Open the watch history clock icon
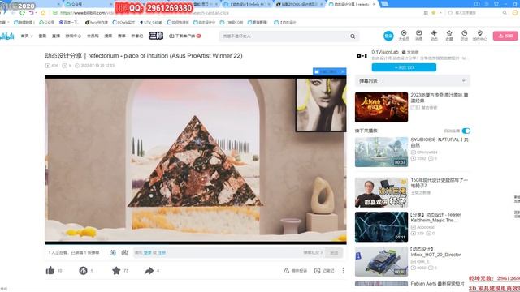Viewport: 520px width, 292px height. [464, 32]
